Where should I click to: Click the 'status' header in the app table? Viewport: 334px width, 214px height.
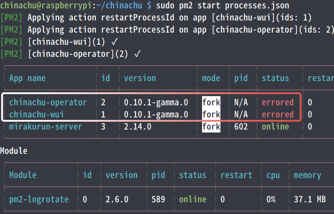point(275,78)
